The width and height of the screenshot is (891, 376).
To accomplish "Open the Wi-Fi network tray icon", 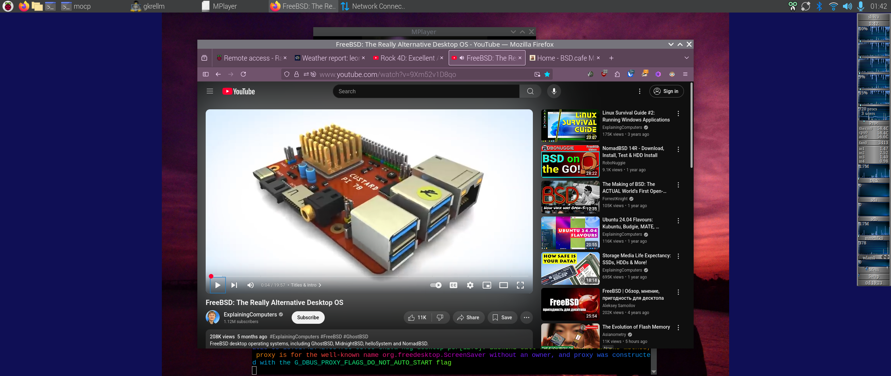I will (x=833, y=6).
